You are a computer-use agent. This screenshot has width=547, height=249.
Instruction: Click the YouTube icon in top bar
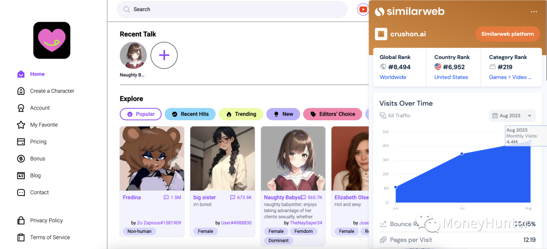coord(363,10)
